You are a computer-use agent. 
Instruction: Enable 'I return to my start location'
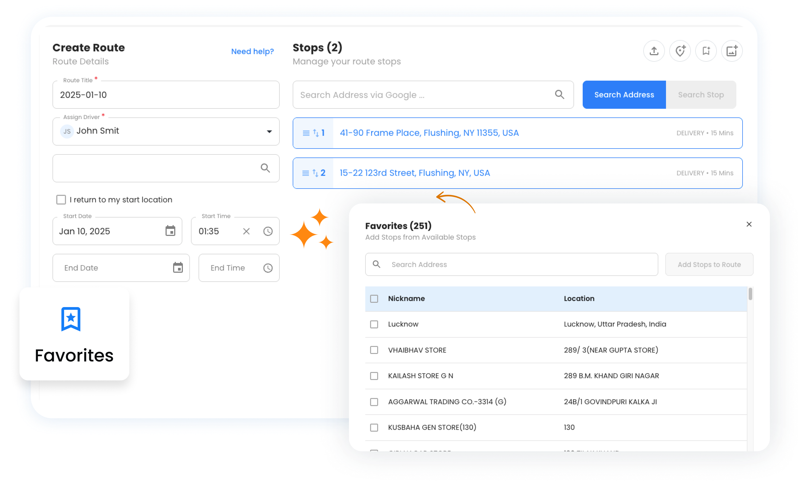pos(61,200)
